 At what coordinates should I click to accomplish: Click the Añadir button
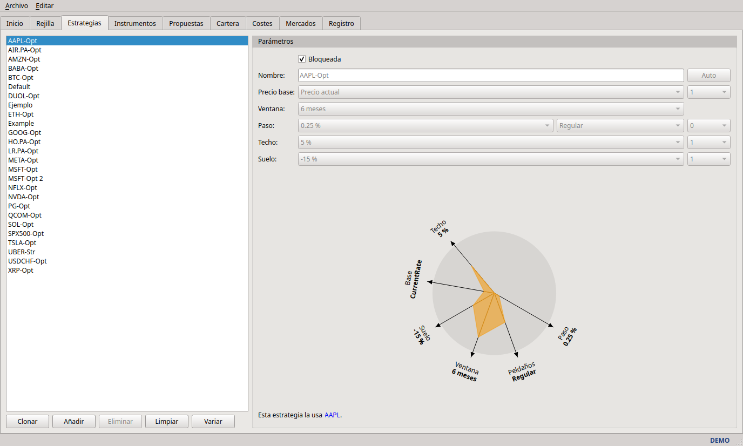74,421
